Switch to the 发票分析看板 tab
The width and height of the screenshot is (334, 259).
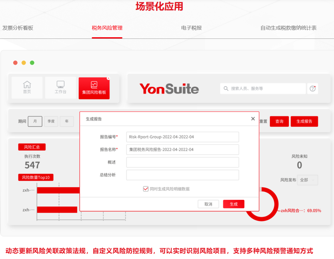18,28
